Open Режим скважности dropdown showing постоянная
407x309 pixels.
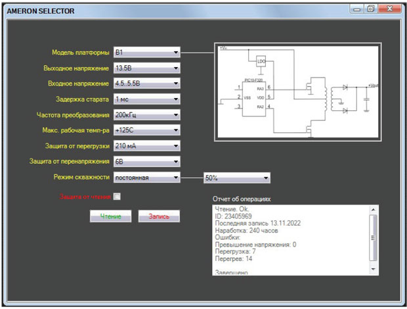146,178
